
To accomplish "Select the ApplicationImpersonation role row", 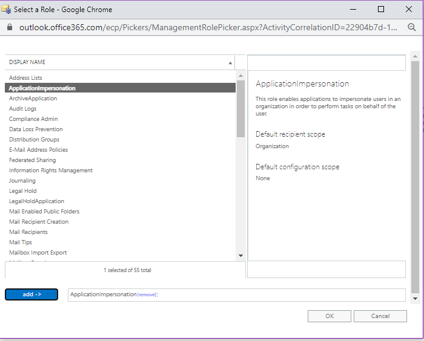I will [x=120, y=88].
